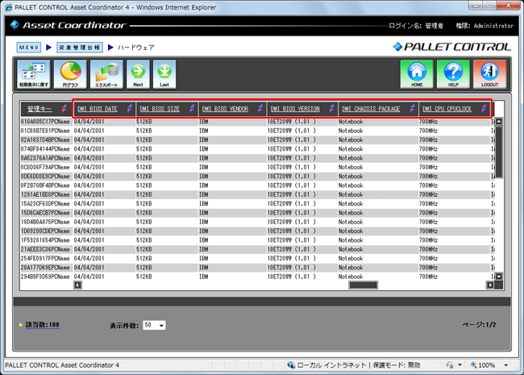
Task: Select row 1F53281654PCName
Action: point(257,240)
